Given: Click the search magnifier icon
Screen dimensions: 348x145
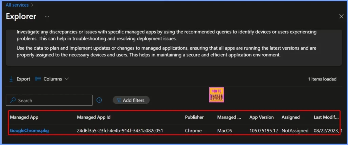Looking at the screenshot, I should point(13,101).
